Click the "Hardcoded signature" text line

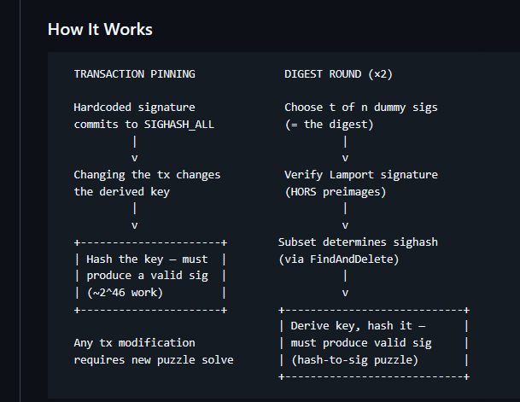(x=134, y=108)
